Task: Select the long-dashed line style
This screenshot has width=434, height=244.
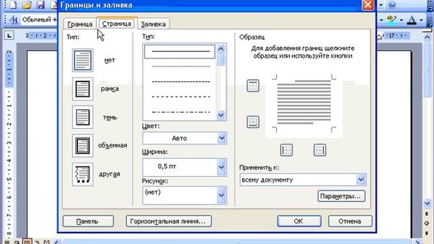Action: (x=181, y=97)
